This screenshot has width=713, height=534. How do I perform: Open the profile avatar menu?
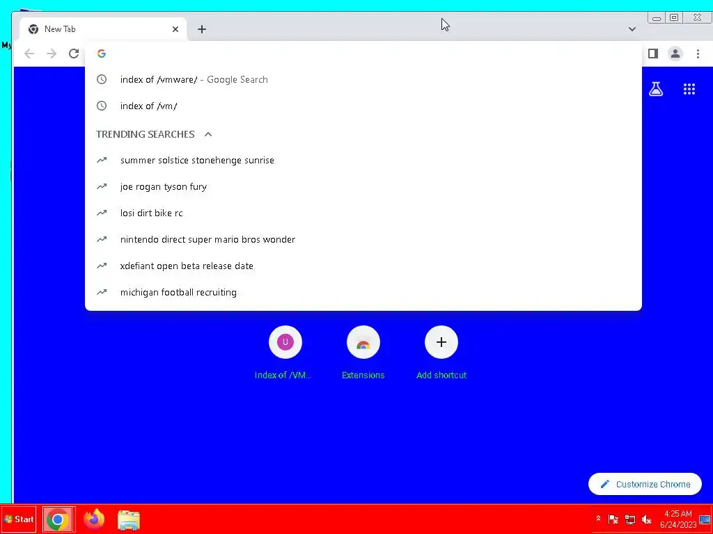(x=675, y=54)
